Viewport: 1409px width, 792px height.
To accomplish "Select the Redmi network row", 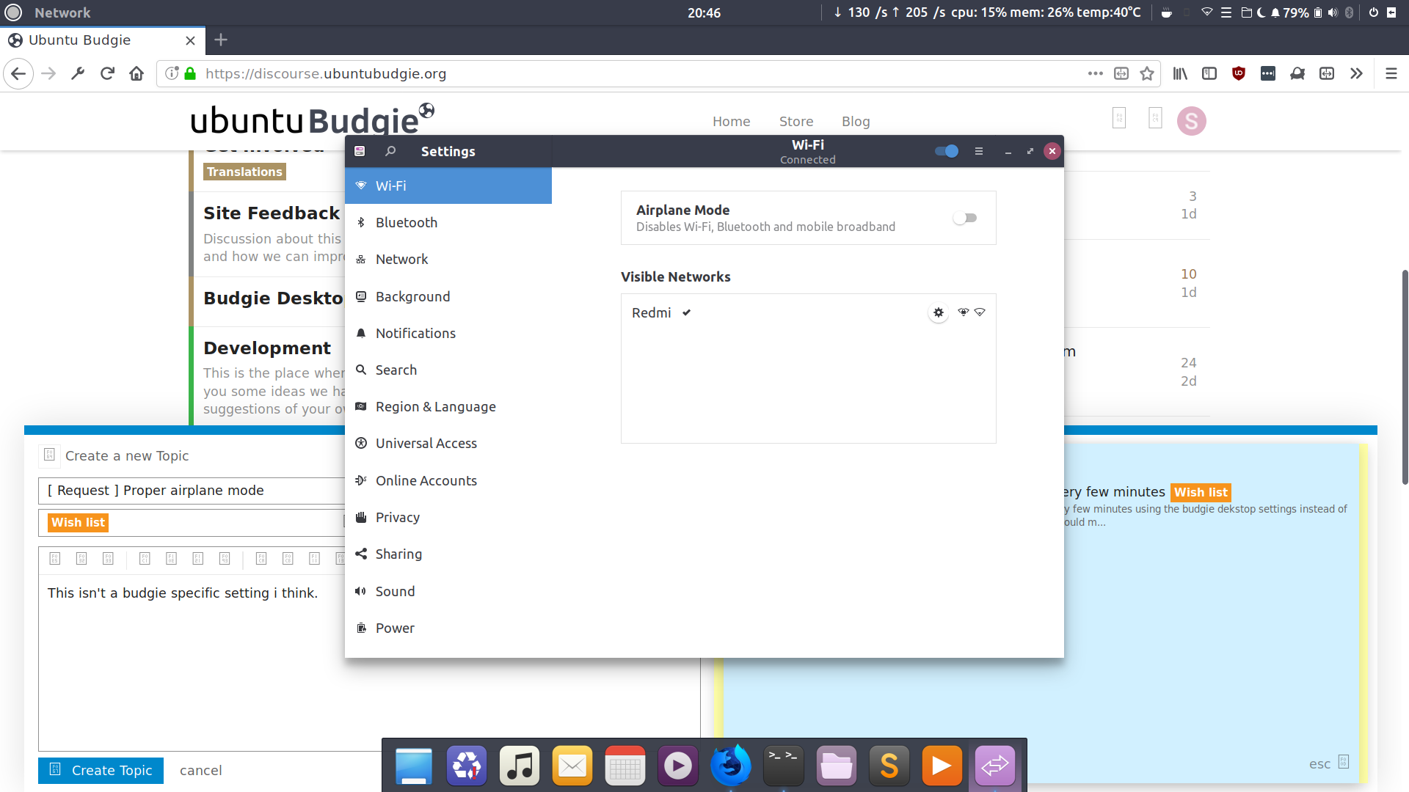I will (808, 312).
